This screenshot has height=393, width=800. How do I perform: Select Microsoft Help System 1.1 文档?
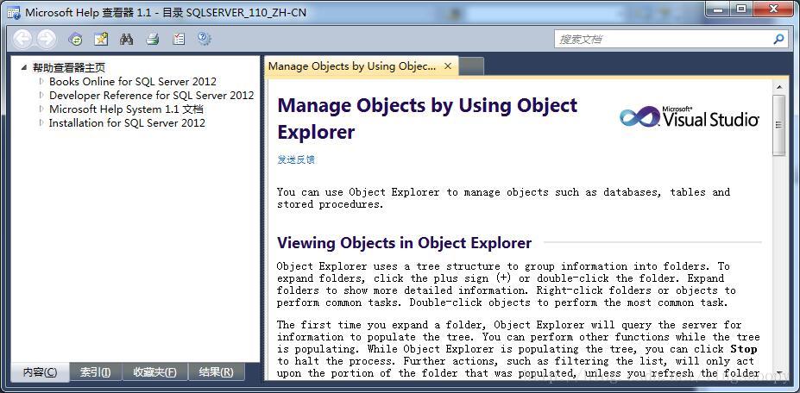[x=126, y=109]
